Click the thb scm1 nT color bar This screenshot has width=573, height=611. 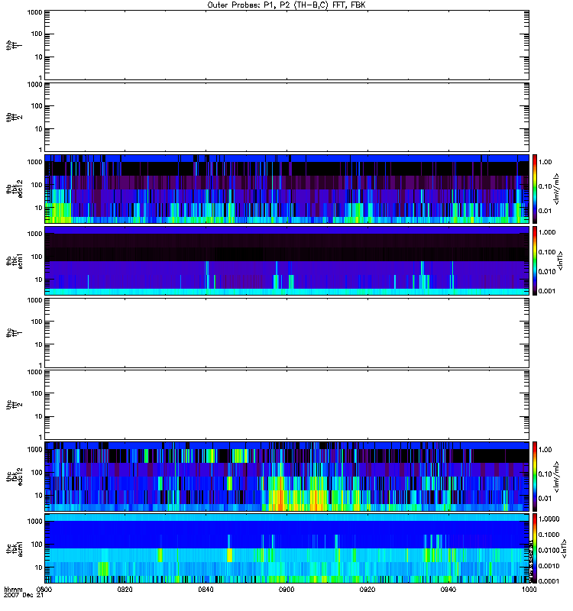[536, 260]
